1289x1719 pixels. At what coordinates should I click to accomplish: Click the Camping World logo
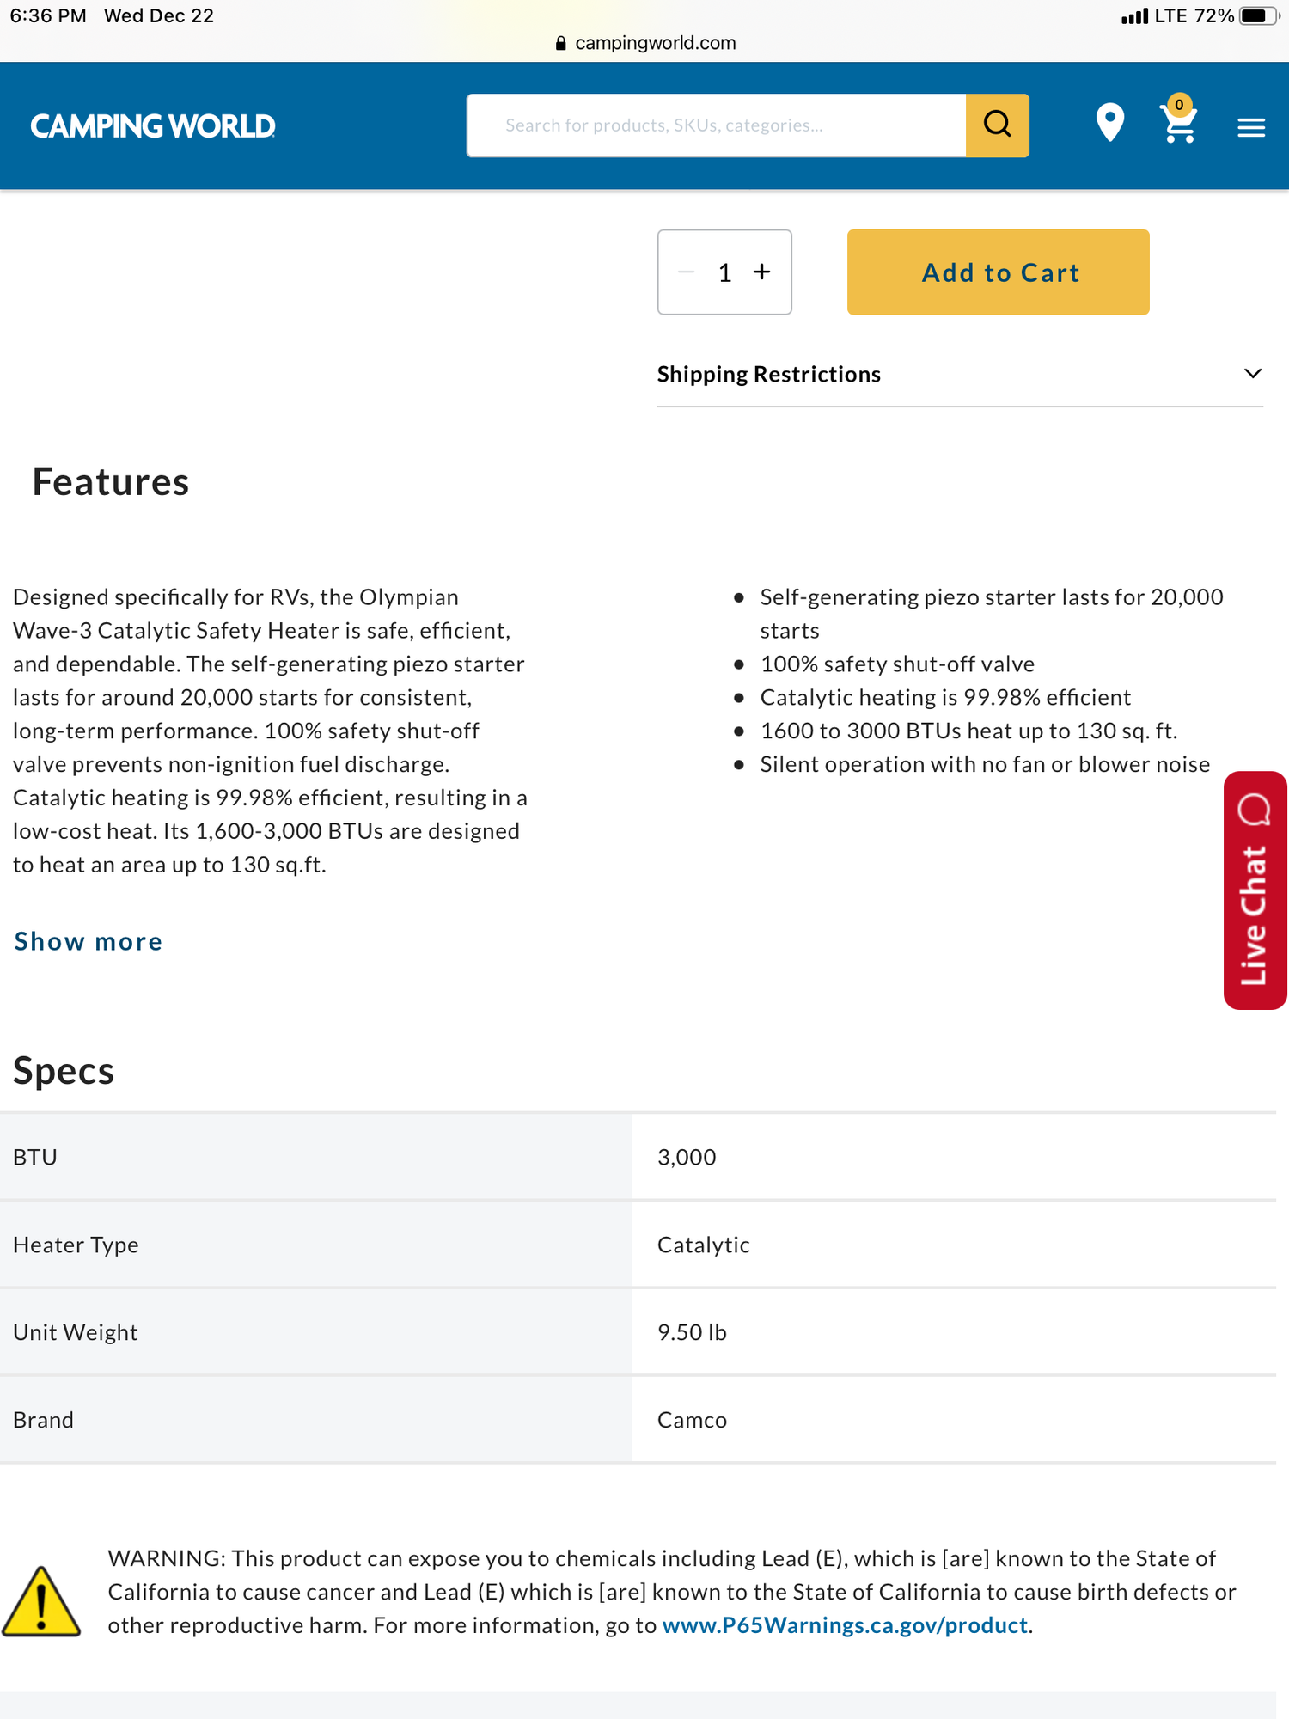point(153,126)
